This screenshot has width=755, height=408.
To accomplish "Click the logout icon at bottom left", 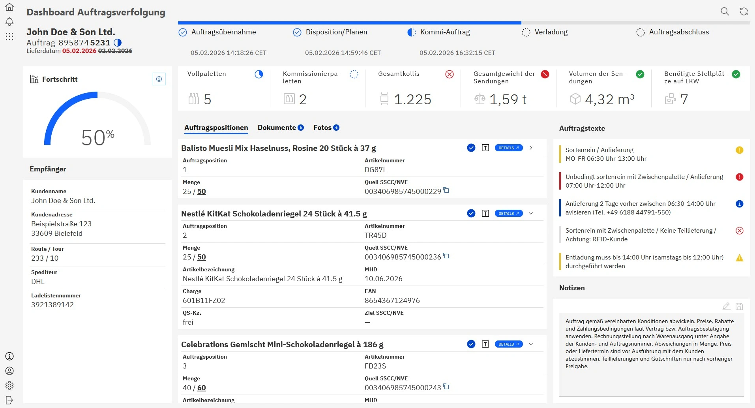I will coord(9,400).
